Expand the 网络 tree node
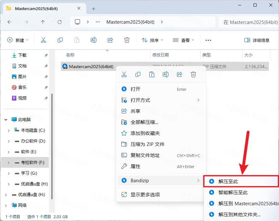Screen dimensions: 279x221 coord(6,206)
